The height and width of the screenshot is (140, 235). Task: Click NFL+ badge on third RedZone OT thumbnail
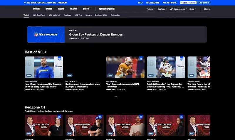[141, 117]
